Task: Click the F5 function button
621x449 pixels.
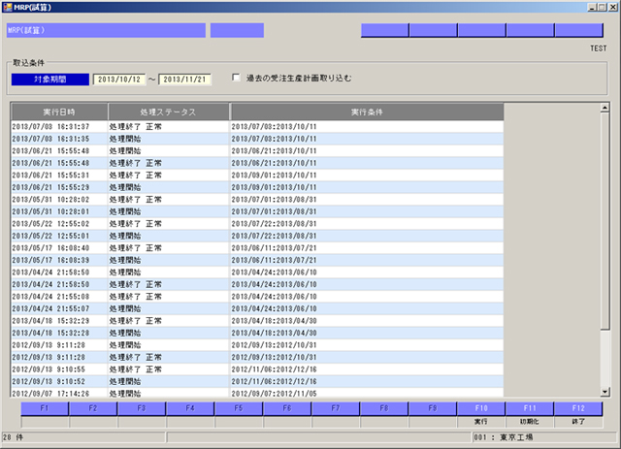Action: (x=239, y=408)
